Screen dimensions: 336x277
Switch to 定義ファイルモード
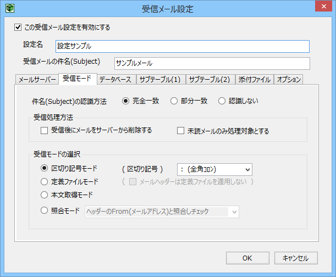(x=45, y=181)
